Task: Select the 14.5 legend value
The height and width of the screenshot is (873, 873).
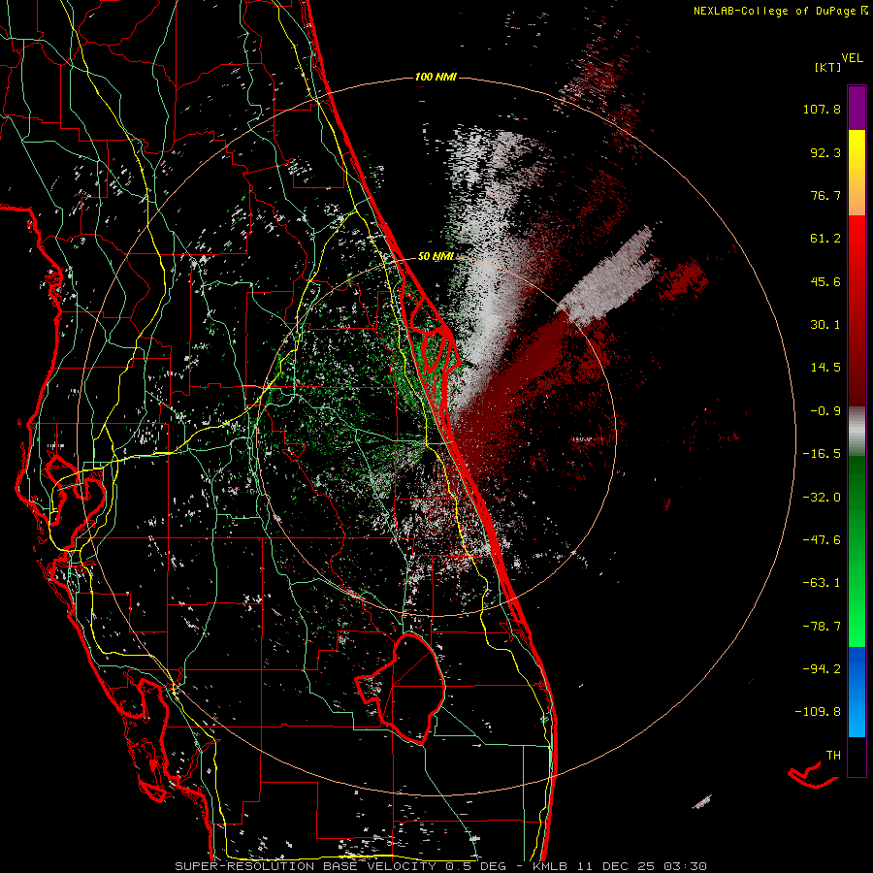Action: pos(825,368)
